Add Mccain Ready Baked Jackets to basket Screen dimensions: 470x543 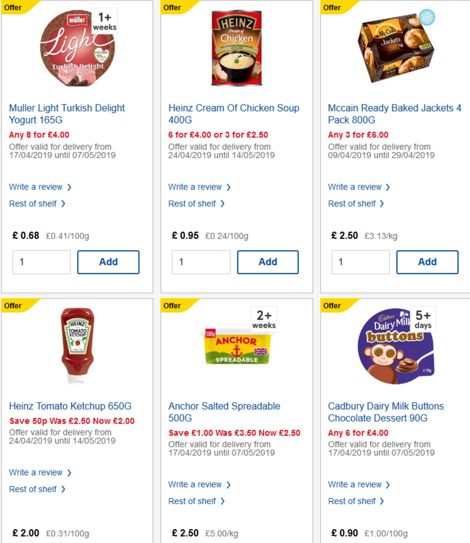click(x=427, y=262)
